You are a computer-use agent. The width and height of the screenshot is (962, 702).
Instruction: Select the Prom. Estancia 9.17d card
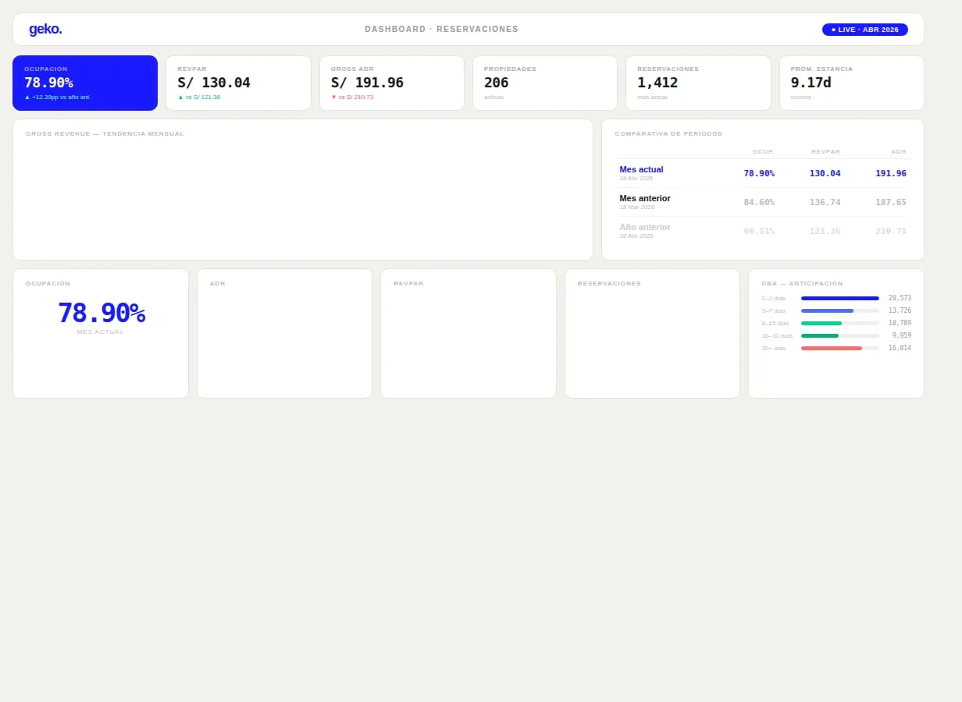pyautogui.click(x=851, y=83)
